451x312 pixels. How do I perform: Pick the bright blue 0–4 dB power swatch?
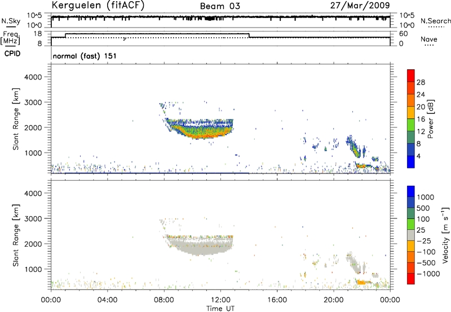click(411, 162)
